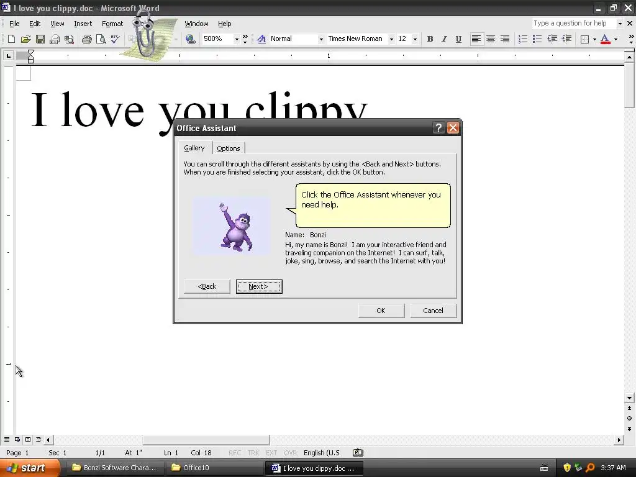Image resolution: width=636 pixels, height=477 pixels.
Task: Switch to Print Layout view icon
Action: 28,440
